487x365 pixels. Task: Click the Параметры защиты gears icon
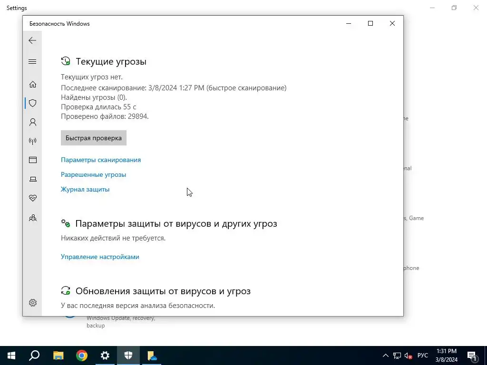(66, 223)
